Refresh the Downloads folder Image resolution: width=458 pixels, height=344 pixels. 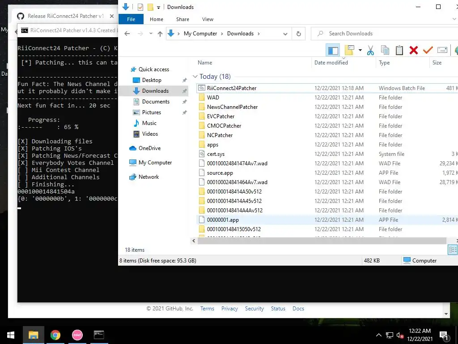coord(298,34)
